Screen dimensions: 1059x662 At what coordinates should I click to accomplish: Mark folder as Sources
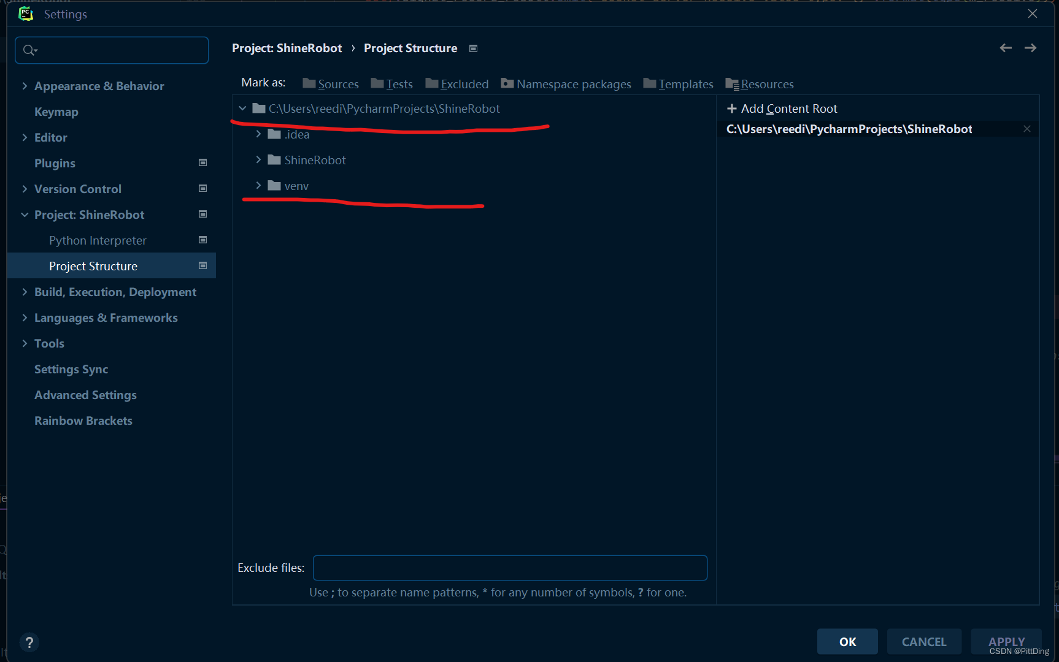click(331, 84)
